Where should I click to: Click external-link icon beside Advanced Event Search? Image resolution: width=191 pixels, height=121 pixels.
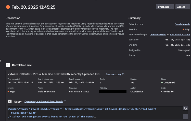pos(65,101)
